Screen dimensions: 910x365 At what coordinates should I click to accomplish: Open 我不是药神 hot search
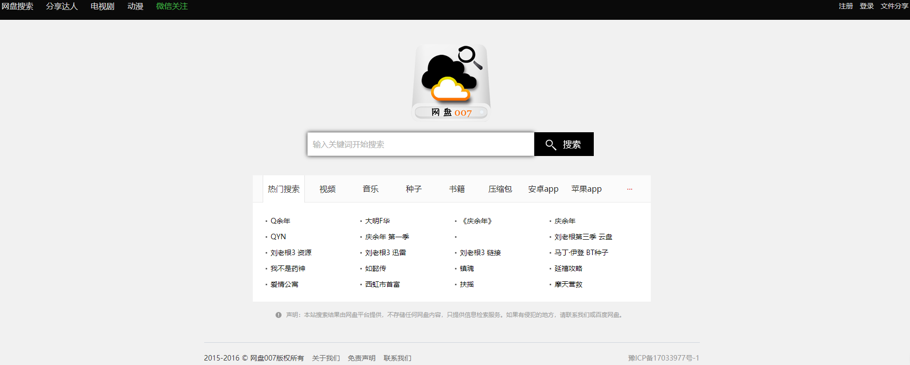coord(288,268)
